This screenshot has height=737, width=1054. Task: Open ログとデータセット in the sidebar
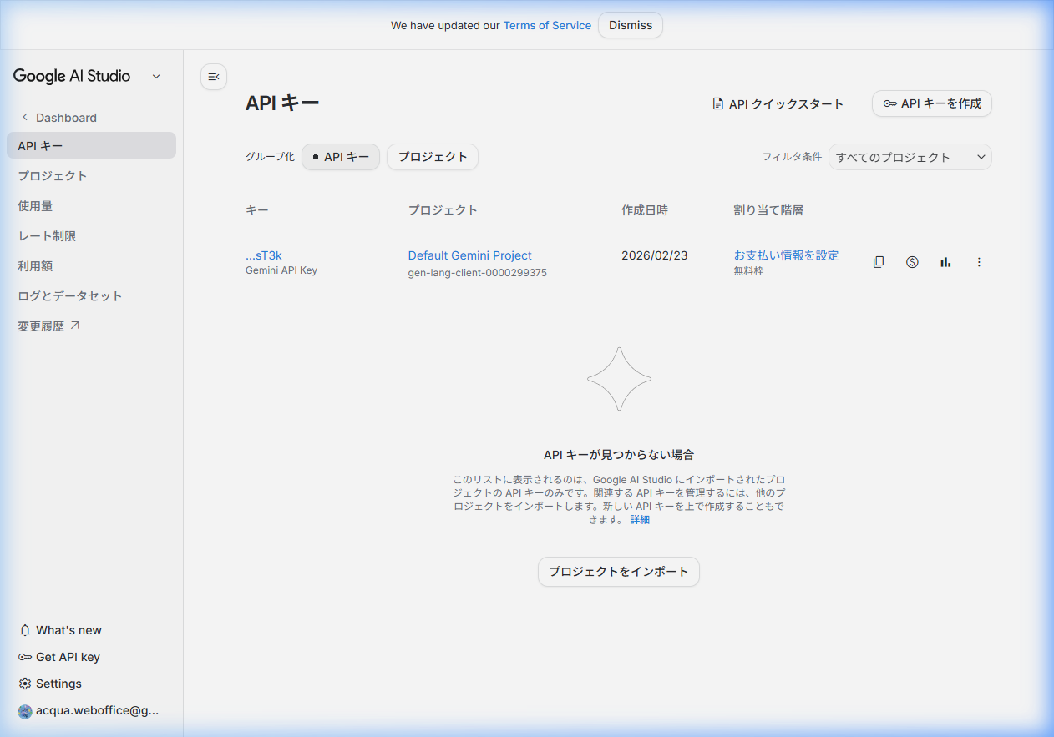pos(92,295)
